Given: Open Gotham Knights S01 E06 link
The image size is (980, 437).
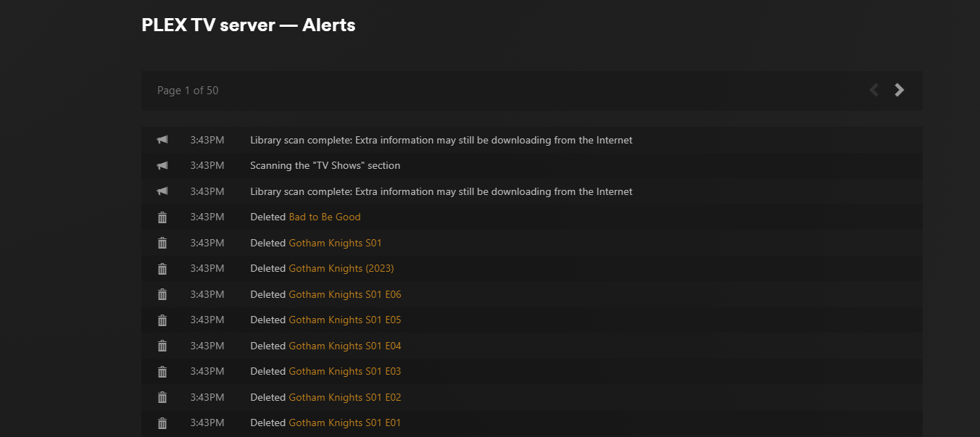Looking at the screenshot, I should pos(345,294).
